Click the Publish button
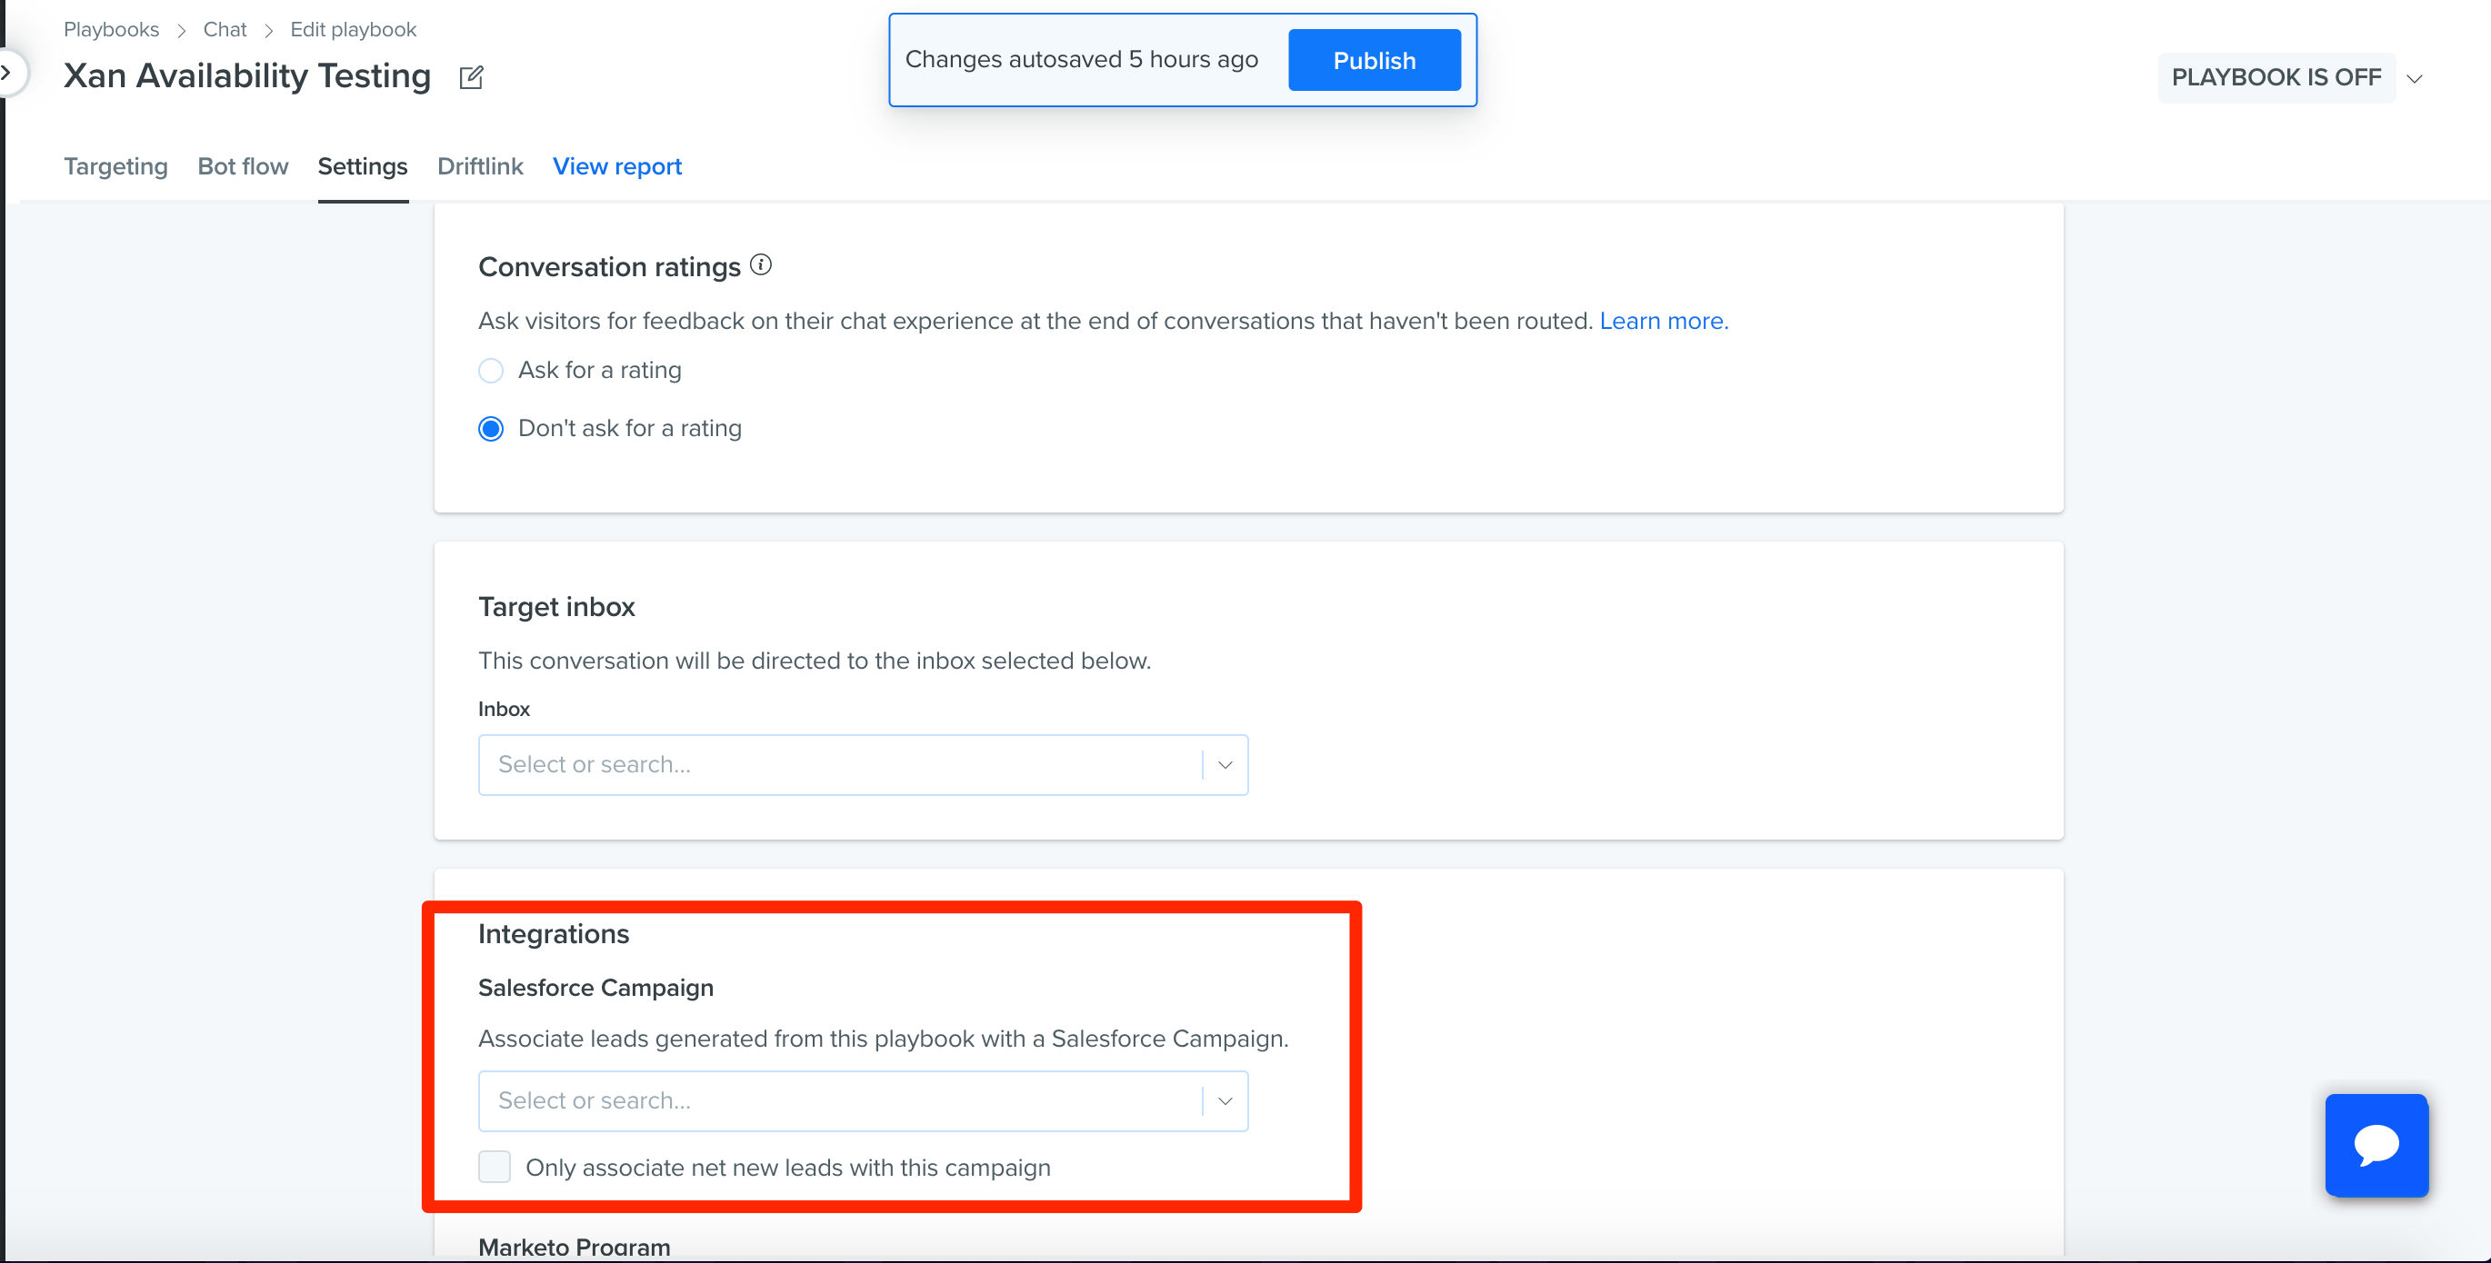 [x=1374, y=60]
